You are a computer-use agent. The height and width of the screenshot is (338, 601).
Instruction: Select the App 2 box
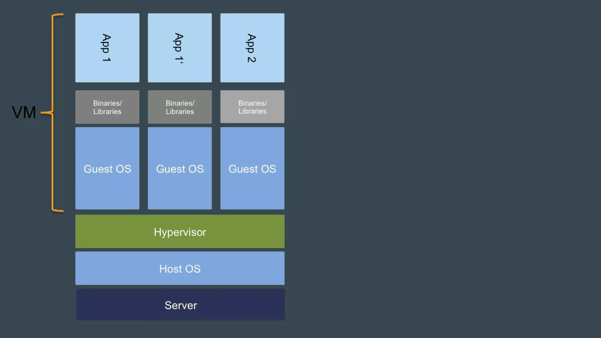pos(252,48)
